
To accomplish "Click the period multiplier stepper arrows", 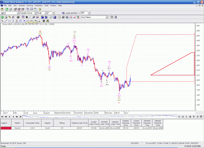I will click(53, 13).
